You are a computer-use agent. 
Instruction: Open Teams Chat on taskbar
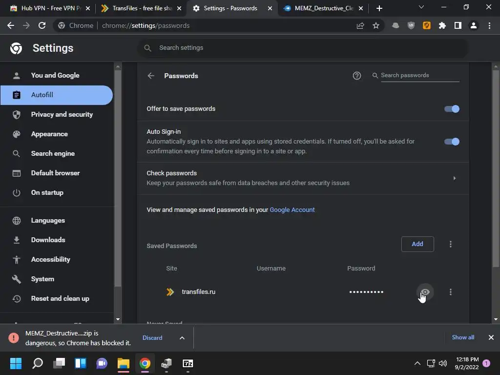coord(102,363)
